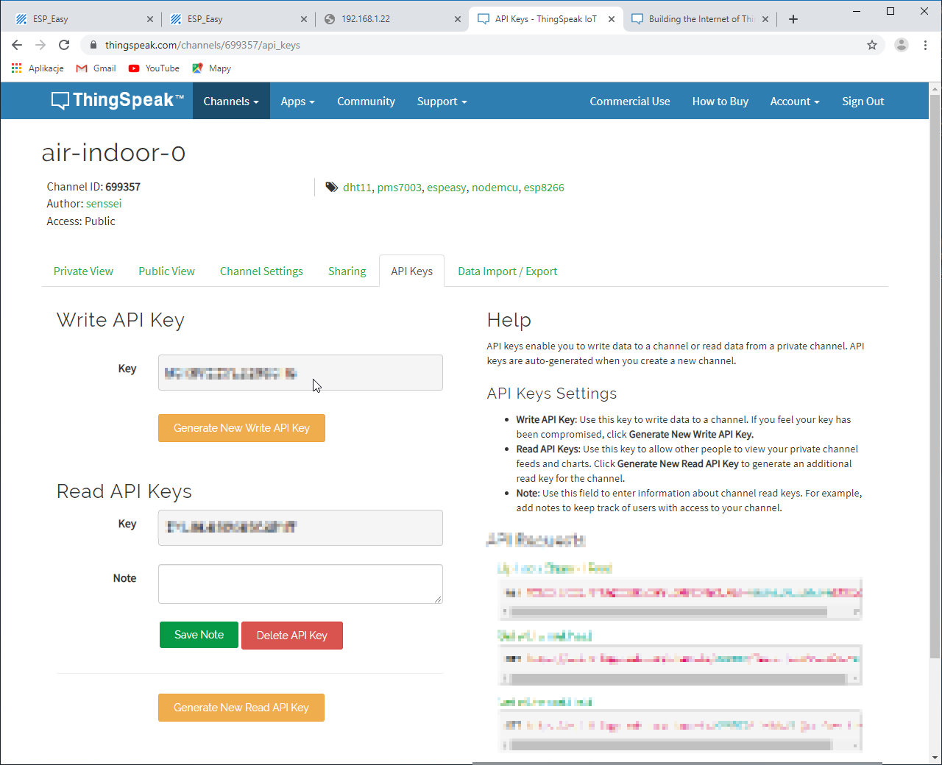
Task: Click Generate New Read API Key button
Action: (x=241, y=708)
